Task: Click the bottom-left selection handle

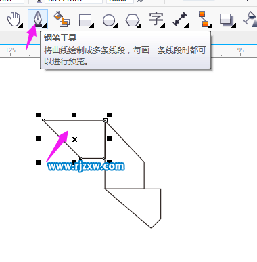Action: click(38, 162)
